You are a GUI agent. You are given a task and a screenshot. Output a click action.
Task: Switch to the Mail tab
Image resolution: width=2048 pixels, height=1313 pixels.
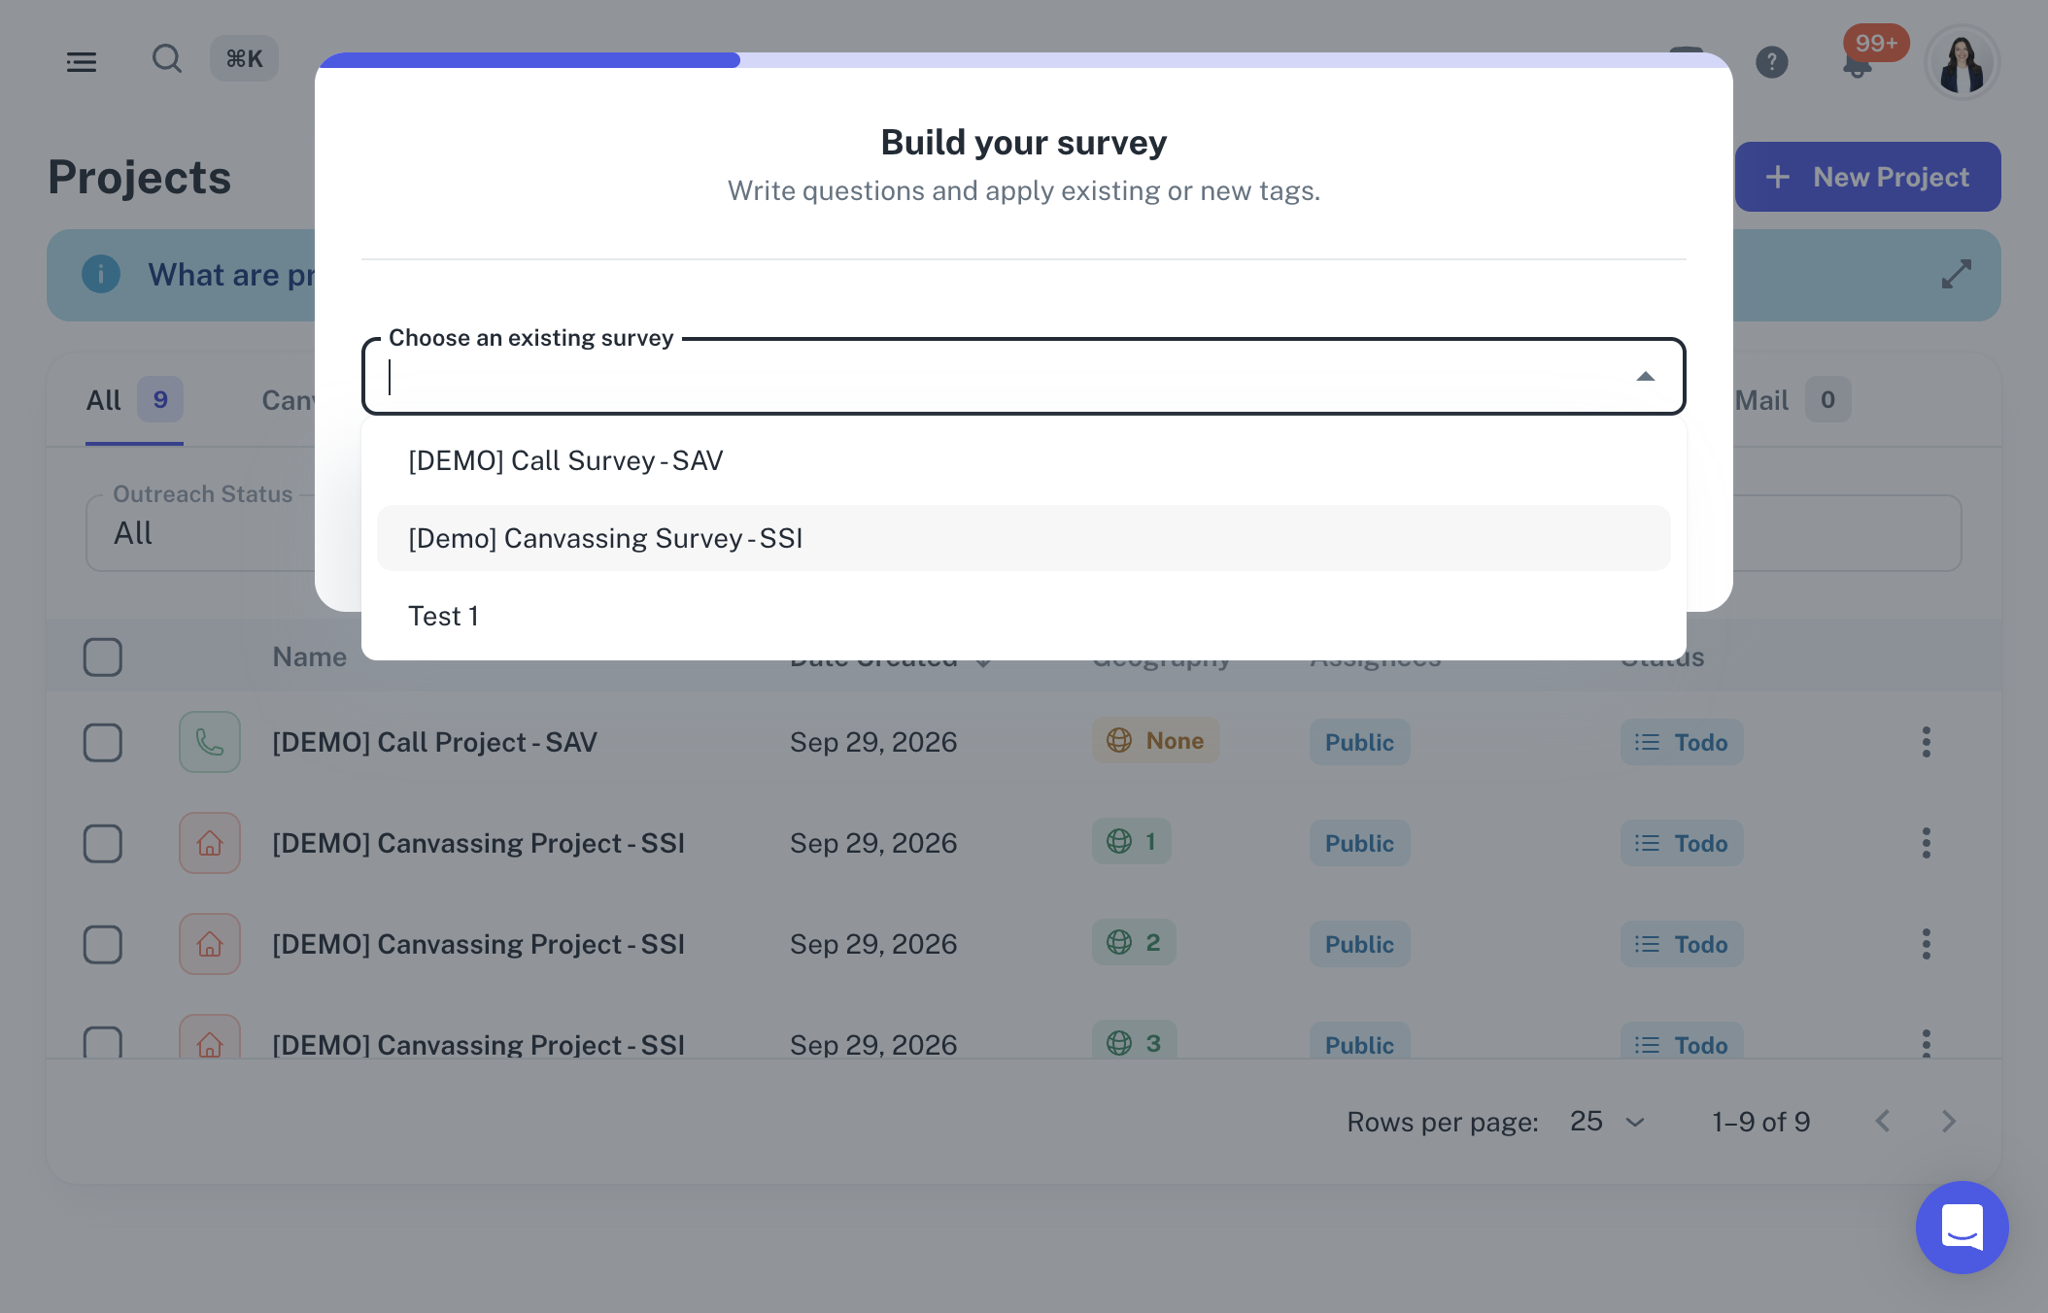(1792, 400)
